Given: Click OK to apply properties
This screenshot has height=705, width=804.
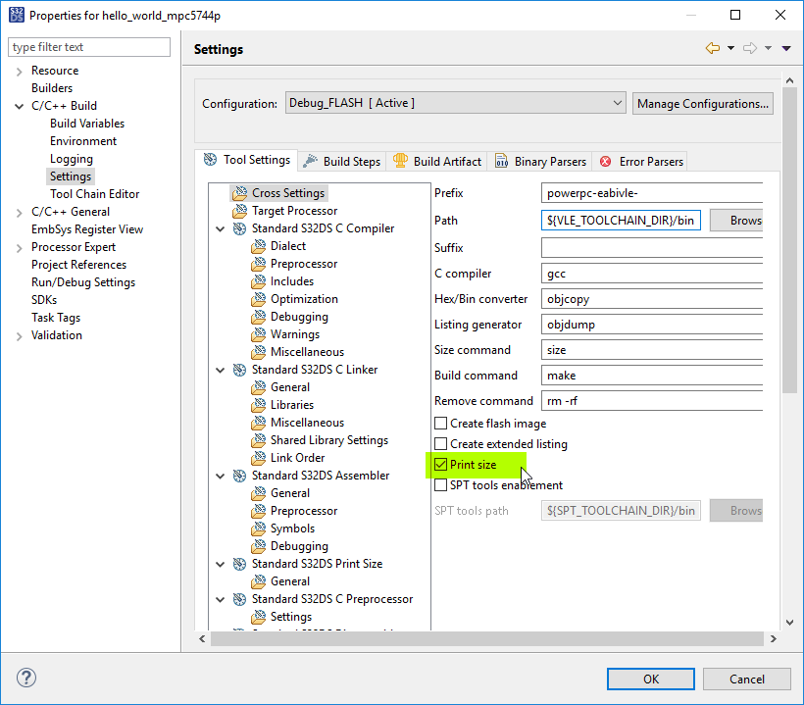Looking at the screenshot, I should 651,679.
